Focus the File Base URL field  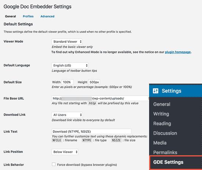tap(100, 98)
